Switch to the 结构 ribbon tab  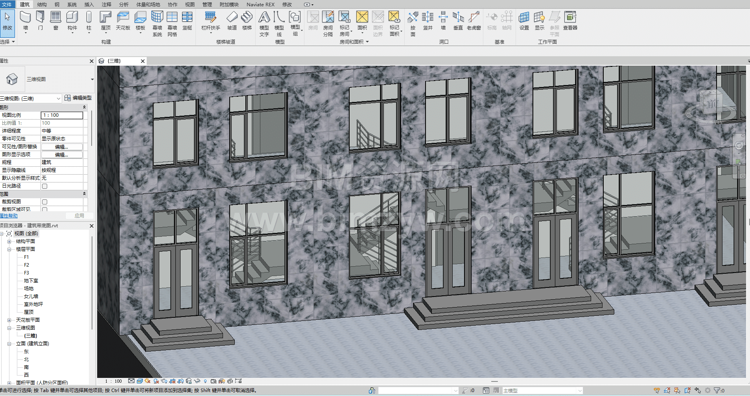pos(42,4)
